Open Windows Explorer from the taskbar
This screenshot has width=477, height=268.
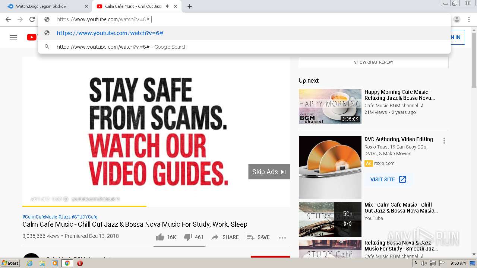point(42,263)
